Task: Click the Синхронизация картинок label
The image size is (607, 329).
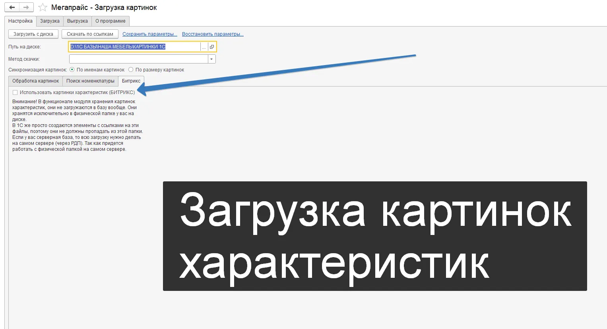Action: click(38, 70)
